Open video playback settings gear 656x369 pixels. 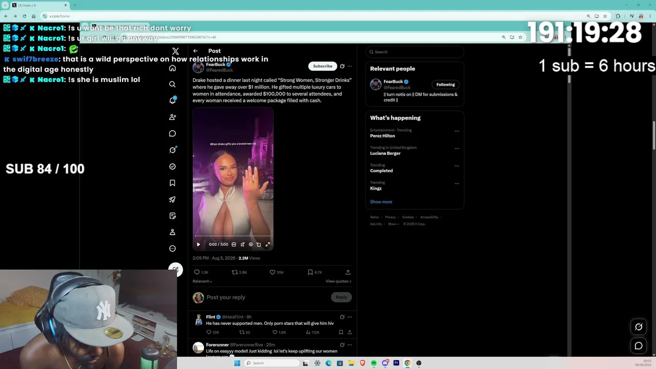click(x=251, y=244)
